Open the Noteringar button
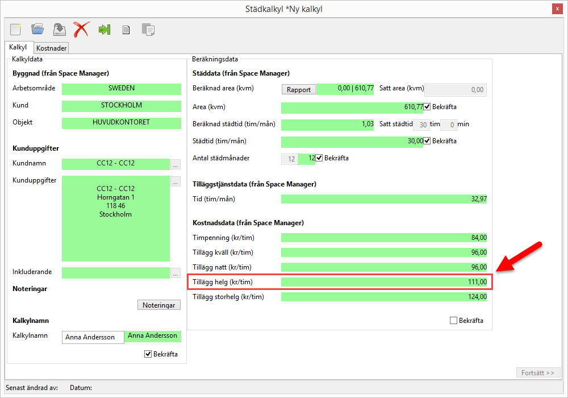 (159, 305)
